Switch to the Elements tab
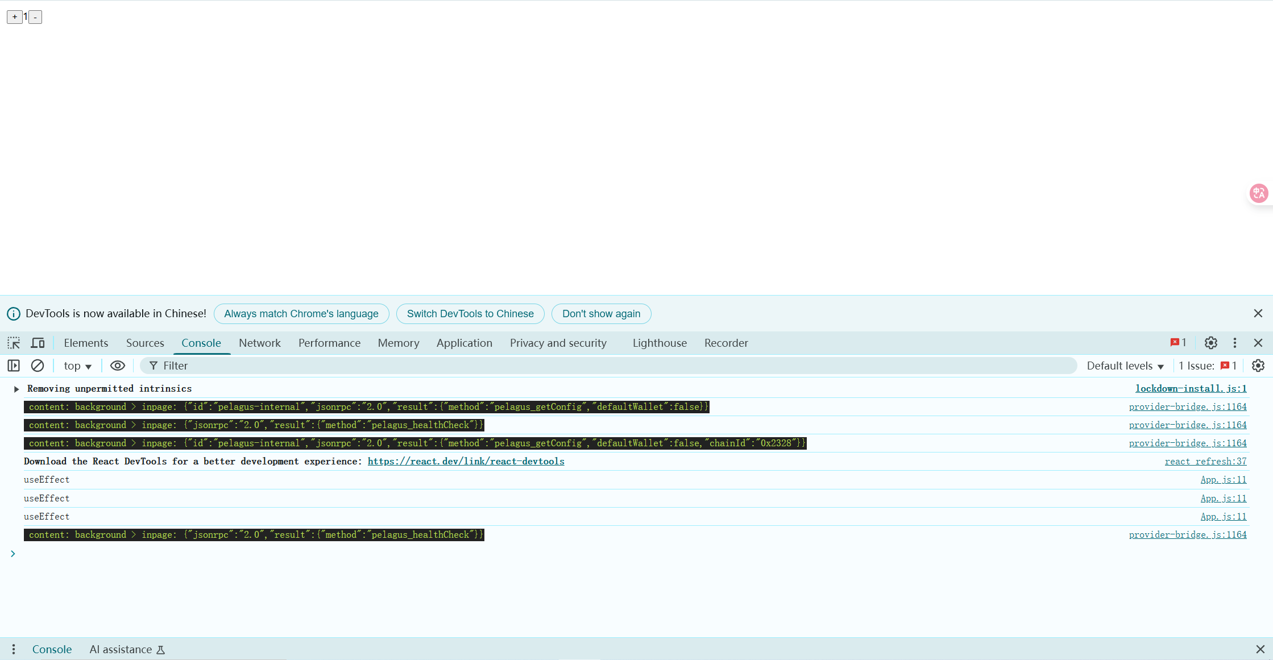The height and width of the screenshot is (660, 1273). coord(86,343)
